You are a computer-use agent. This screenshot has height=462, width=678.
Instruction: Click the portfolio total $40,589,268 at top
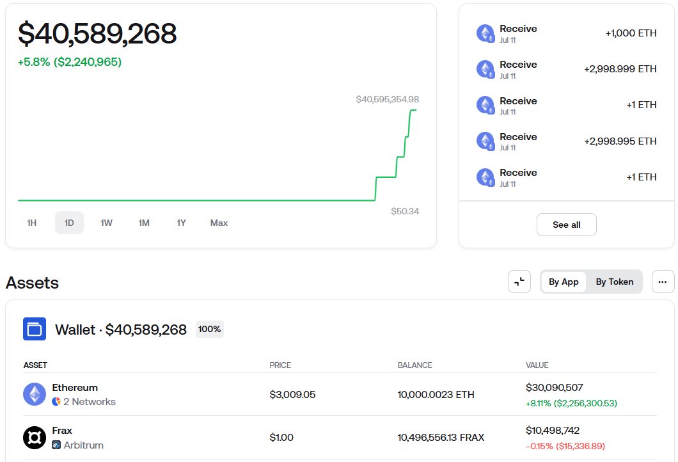97,33
